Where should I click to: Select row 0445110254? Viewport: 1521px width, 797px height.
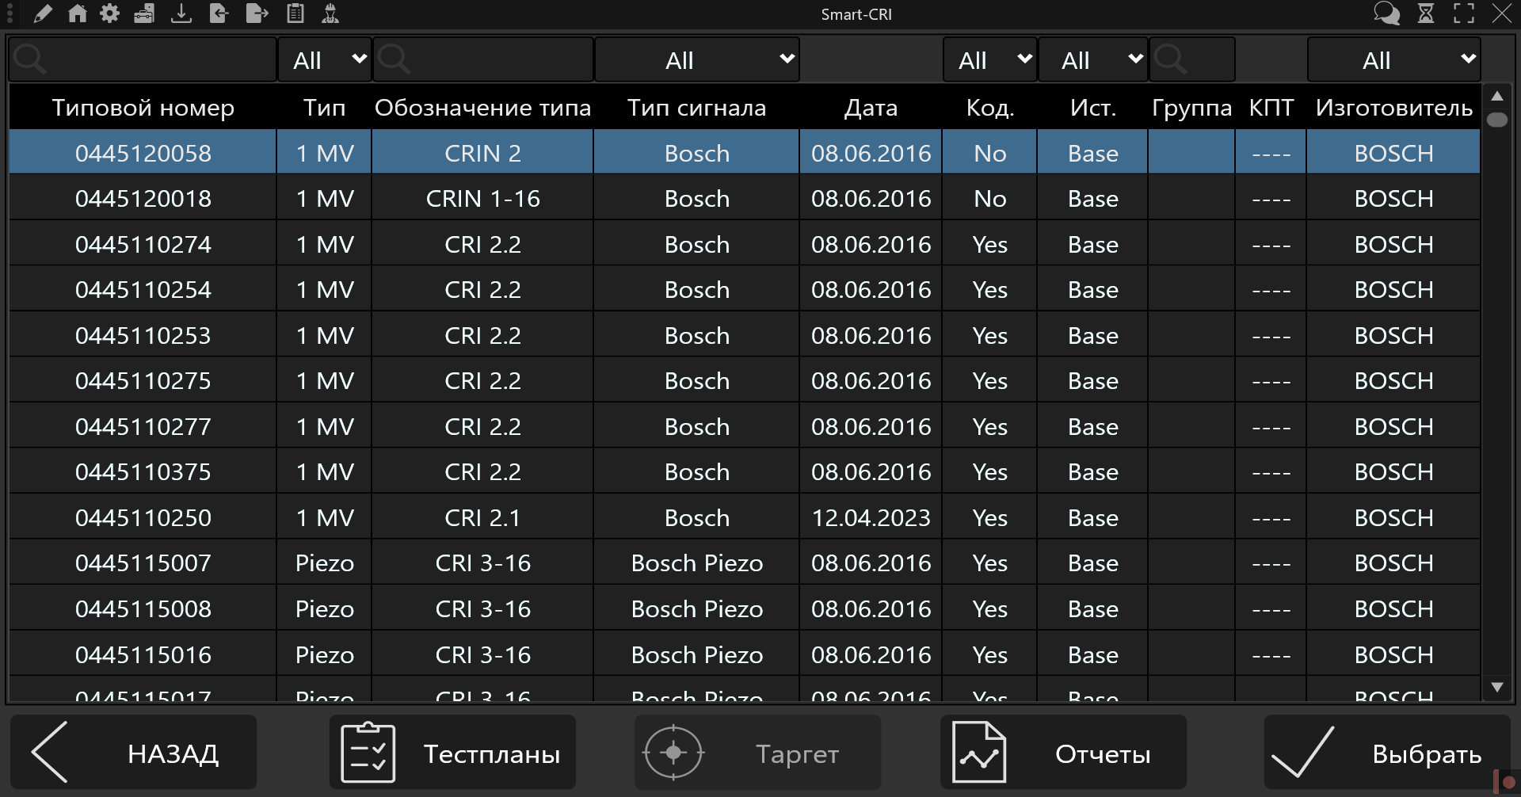[x=745, y=289]
